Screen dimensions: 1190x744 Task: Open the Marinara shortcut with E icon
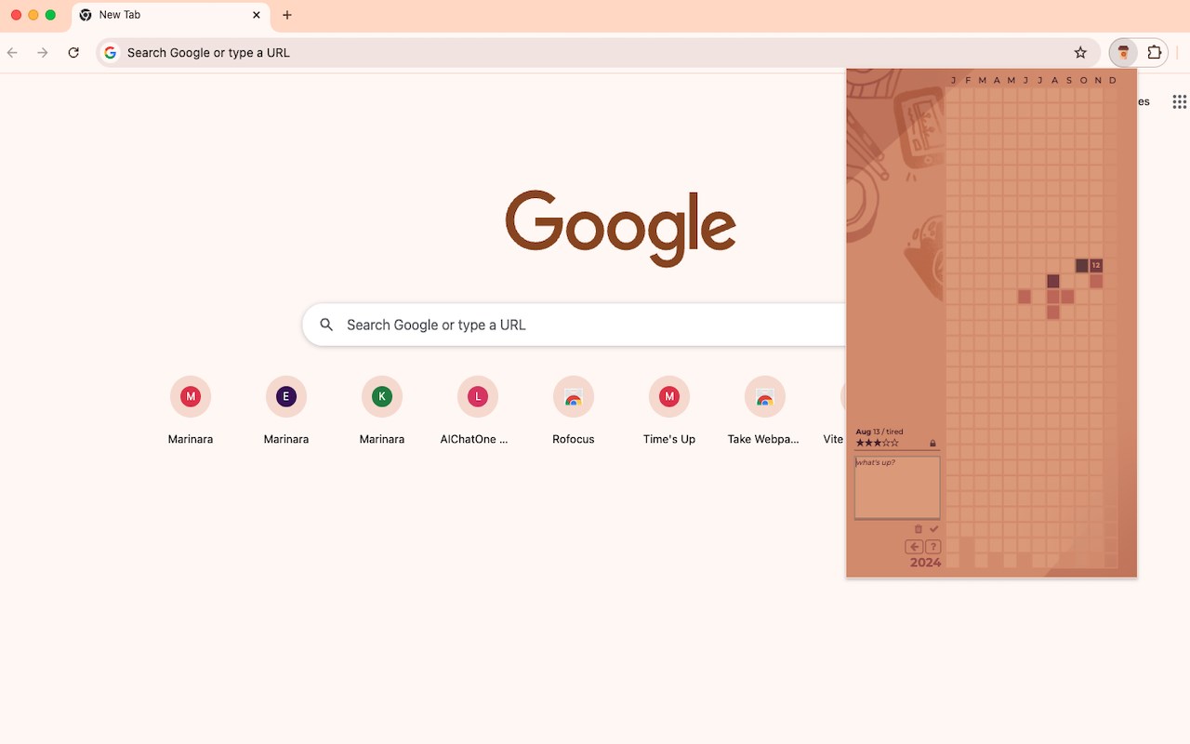(x=286, y=410)
